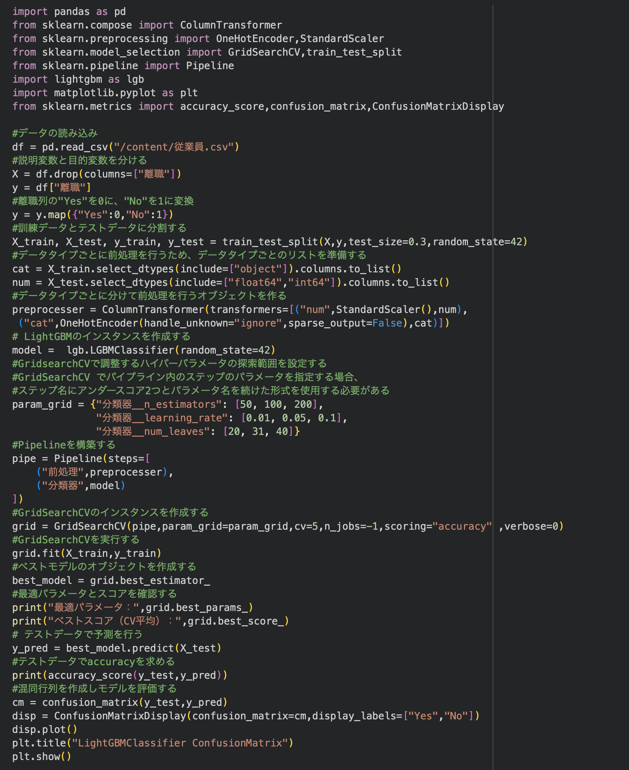This screenshot has height=770, width=629.
Task: Click the line 'best_model = grid.best_estimator_'
Action: tap(111, 581)
